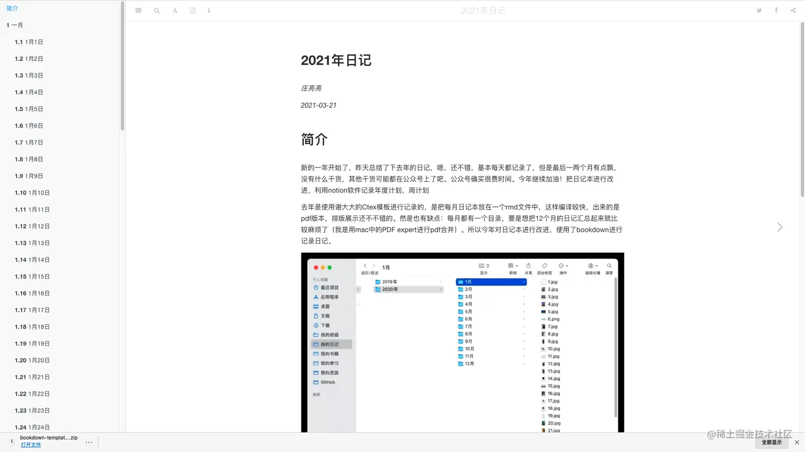This screenshot has width=805, height=452.
Task: Open the font settings panel
Action: point(175,10)
